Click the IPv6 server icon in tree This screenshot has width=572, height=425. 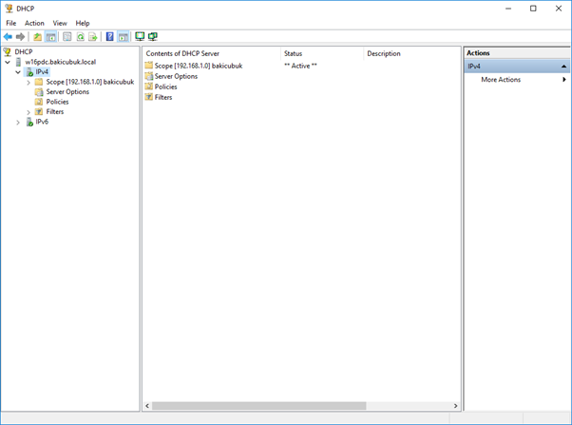point(29,122)
